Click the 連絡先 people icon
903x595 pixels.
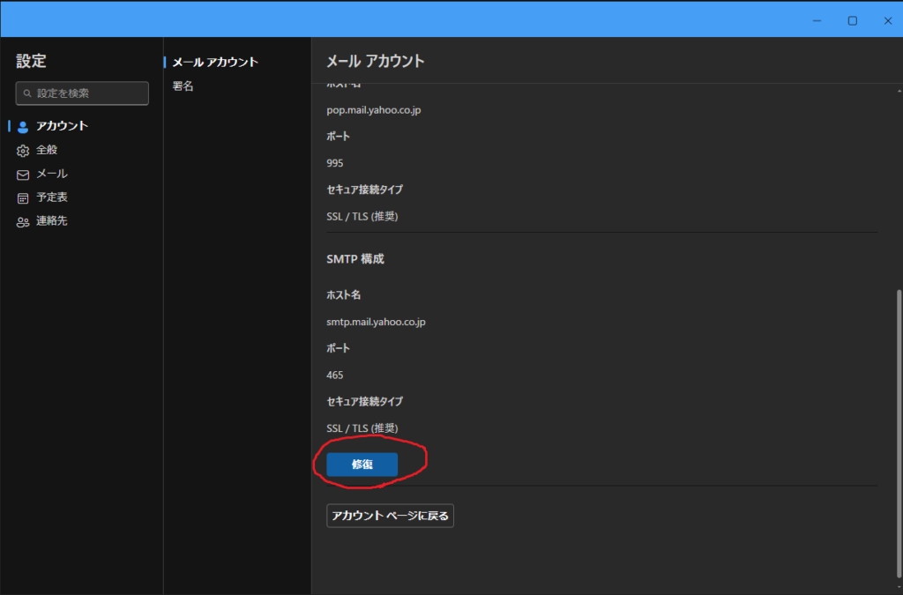click(24, 222)
